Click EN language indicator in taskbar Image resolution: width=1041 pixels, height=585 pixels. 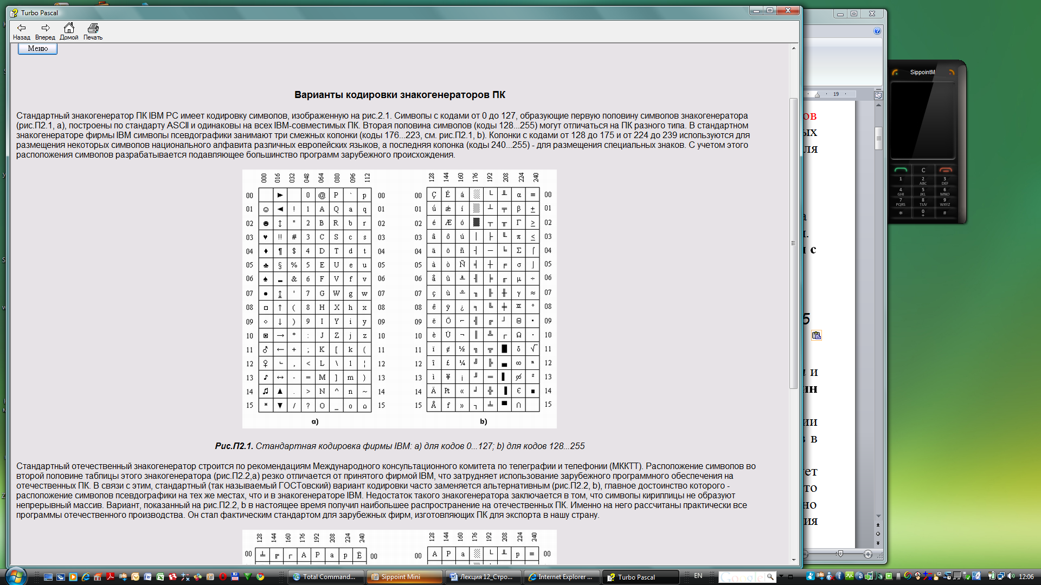point(698,576)
